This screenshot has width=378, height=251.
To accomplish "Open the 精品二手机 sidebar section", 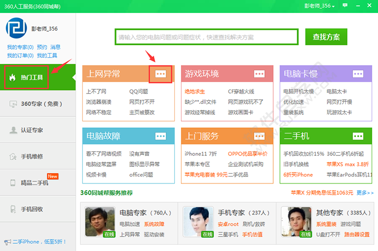I will tap(38, 183).
